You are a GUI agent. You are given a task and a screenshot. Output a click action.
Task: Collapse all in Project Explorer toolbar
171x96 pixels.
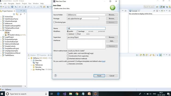point(14,14)
